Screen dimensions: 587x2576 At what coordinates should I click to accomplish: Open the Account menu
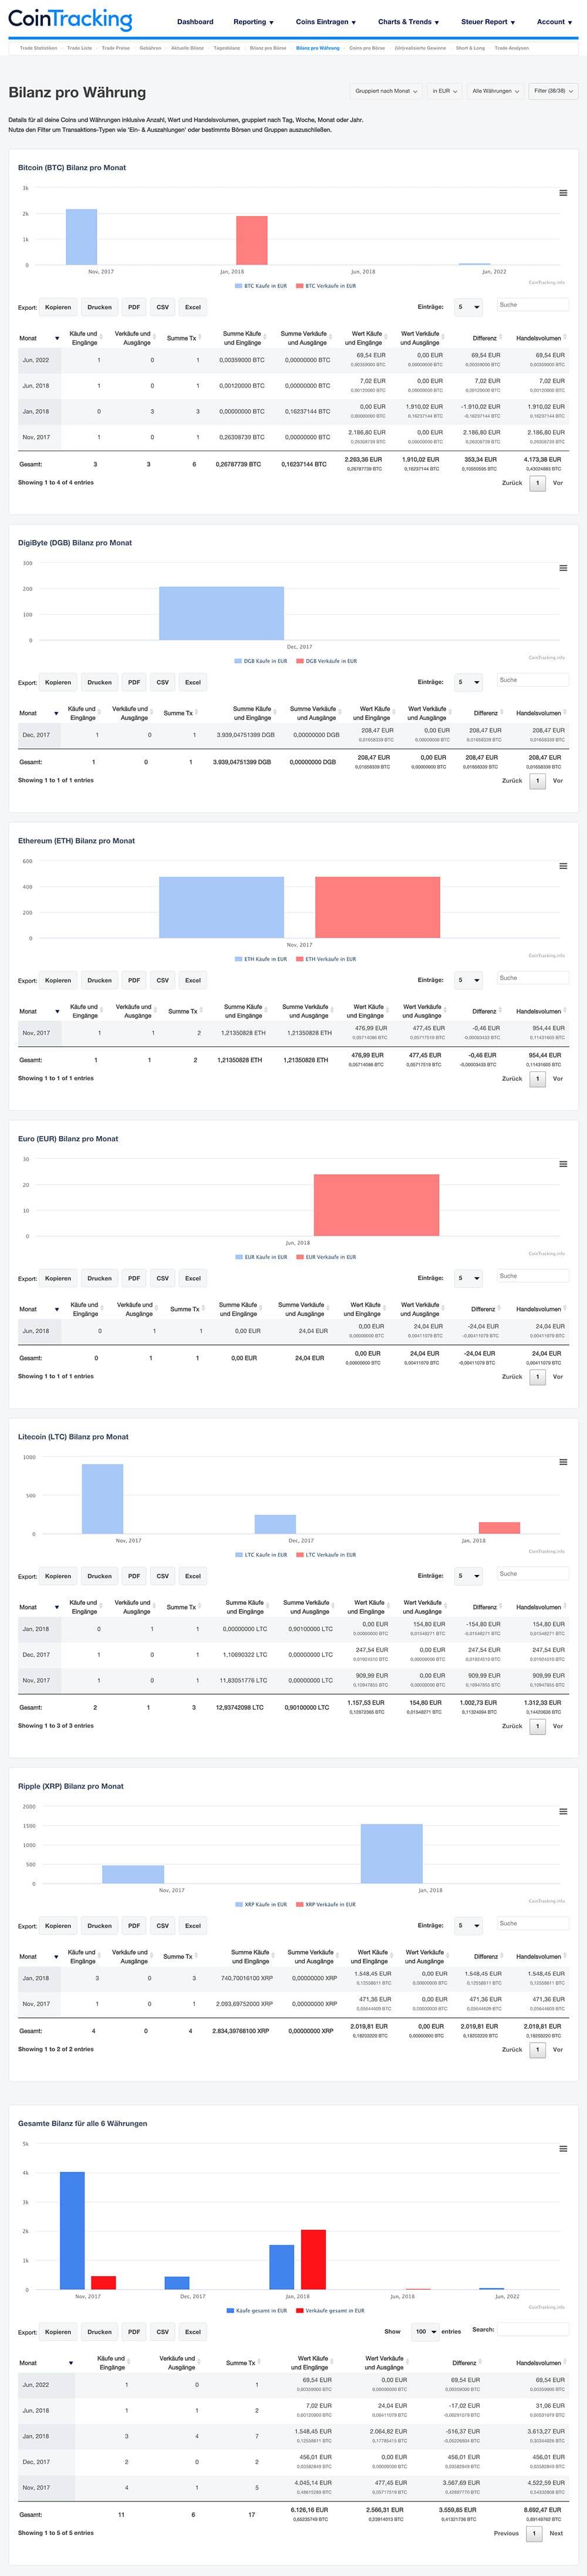pyautogui.click(x=553, y=22)
